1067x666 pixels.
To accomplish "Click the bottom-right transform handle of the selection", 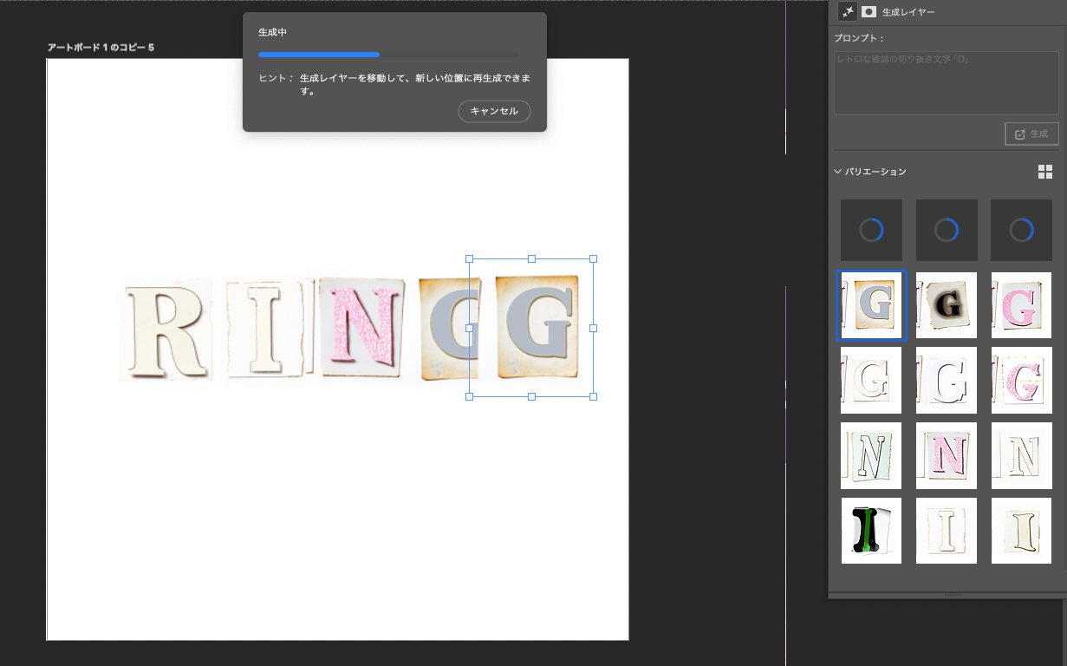I will pyautogui.click(x=594, y=396).
